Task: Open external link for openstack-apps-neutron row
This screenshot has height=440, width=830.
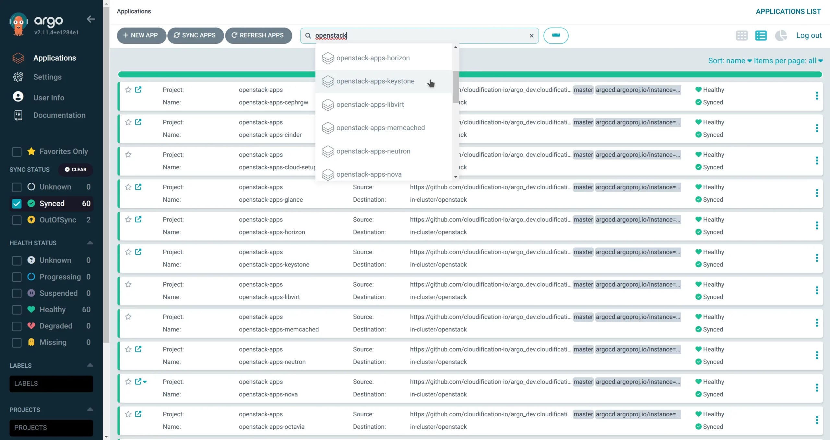Action: [x=138, y=349]
